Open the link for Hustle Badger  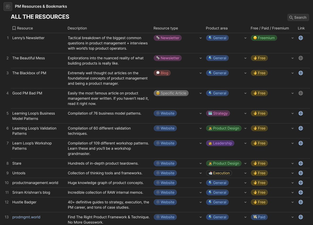(300, 202)
